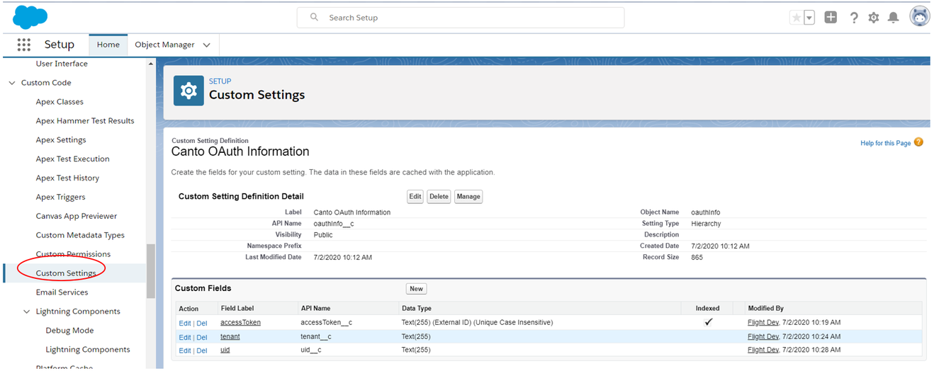Click Del for the tenant field
This screenshot has height=371, width=939.
point(202,337)
